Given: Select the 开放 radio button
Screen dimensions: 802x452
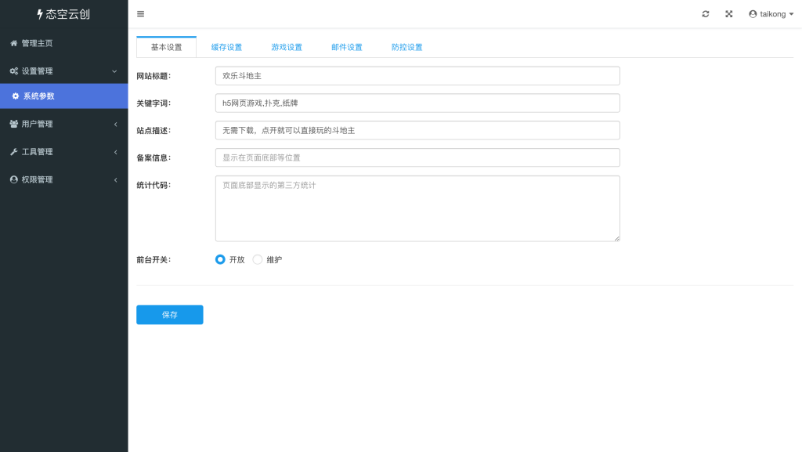Looking at the screenshot, I should [x=220, y=259].
